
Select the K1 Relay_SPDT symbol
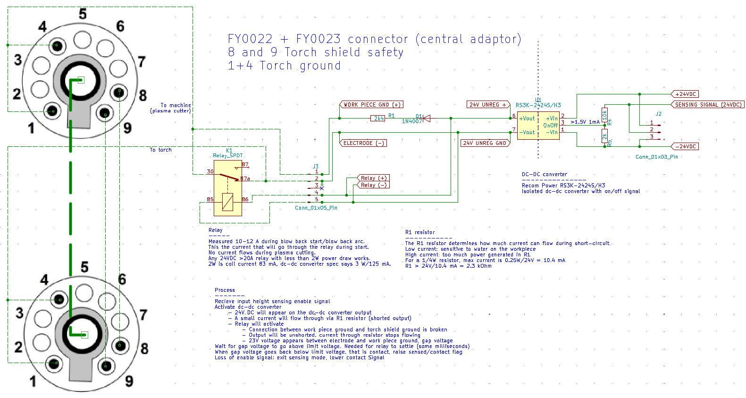(228, 189)
